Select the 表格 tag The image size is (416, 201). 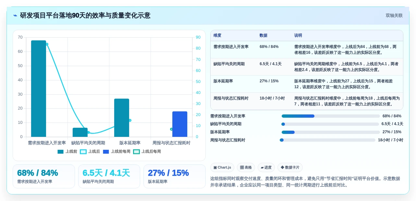246,167
